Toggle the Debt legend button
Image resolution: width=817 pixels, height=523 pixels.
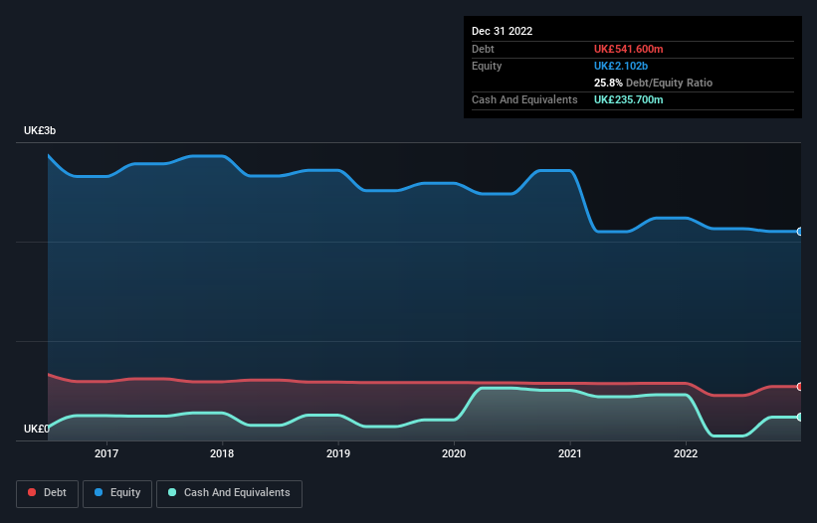pyautogui.click(x=47, y=493)
